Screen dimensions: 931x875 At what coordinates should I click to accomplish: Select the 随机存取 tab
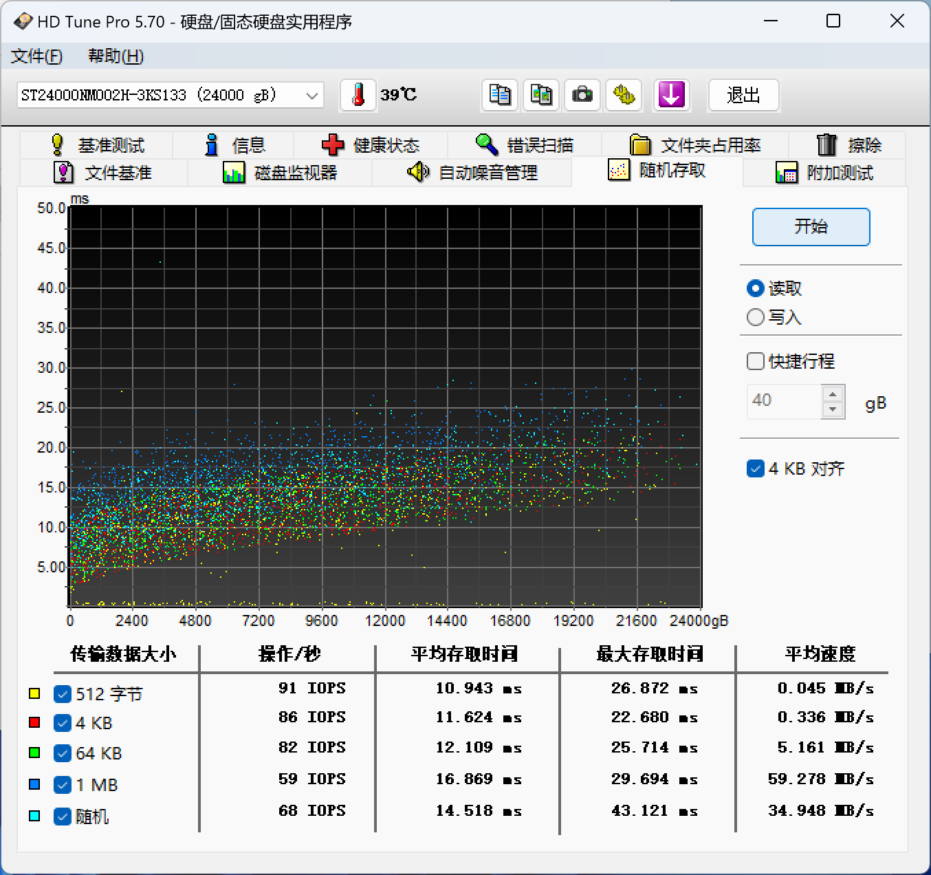(657, 171)
